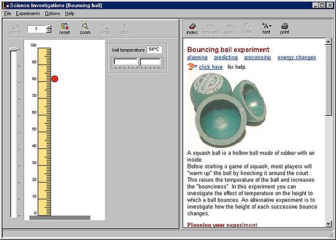Click the red ball beside the ruler
This screenshot has height=240, width=336.
(x=55, y=79)
